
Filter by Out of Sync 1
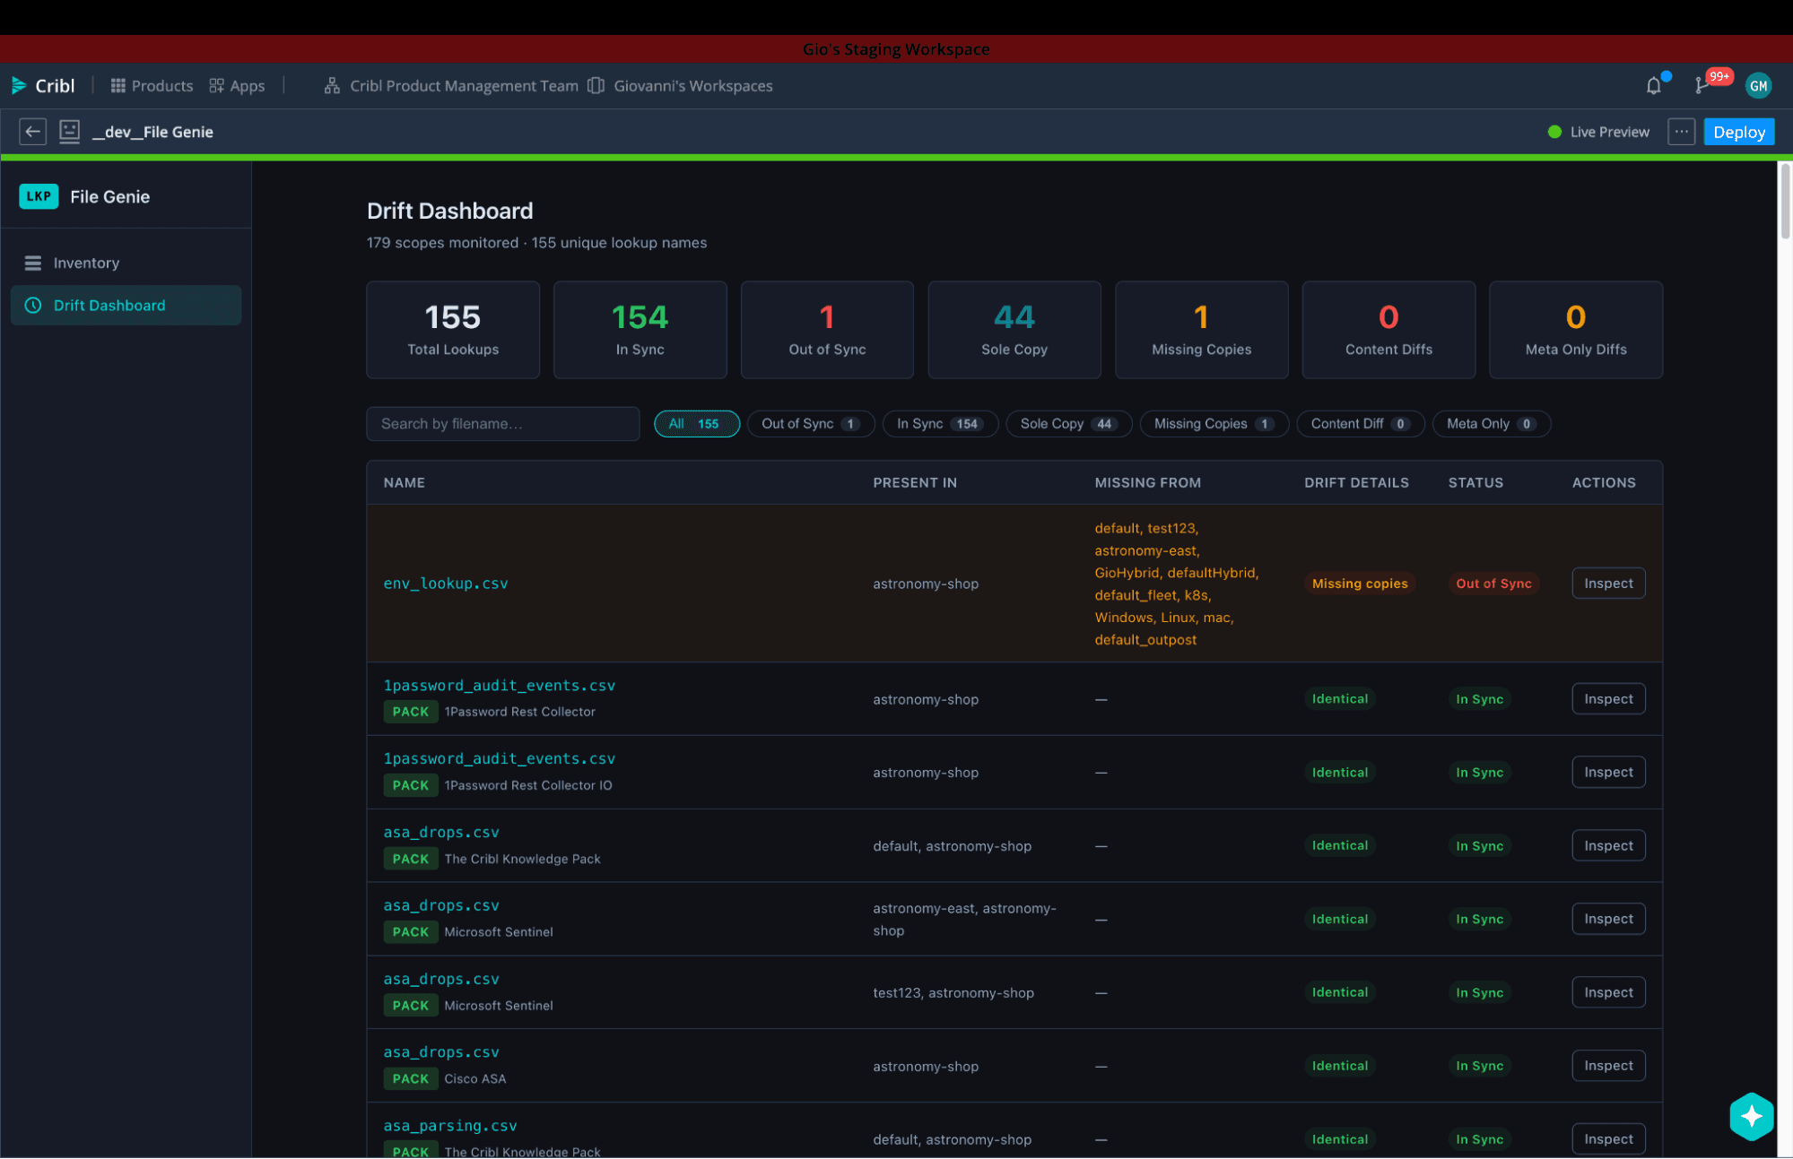point(810,424)
